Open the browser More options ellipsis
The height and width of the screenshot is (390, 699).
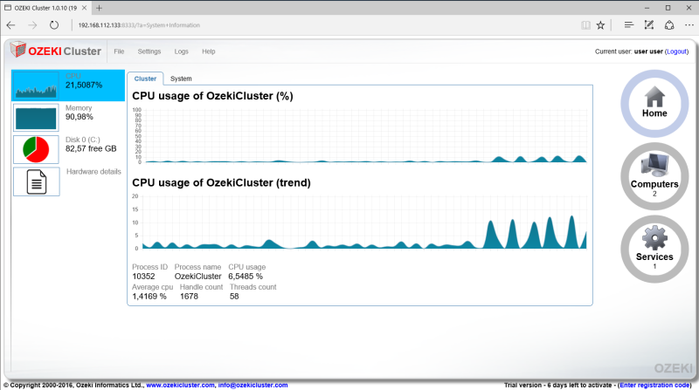coord(689,25)
